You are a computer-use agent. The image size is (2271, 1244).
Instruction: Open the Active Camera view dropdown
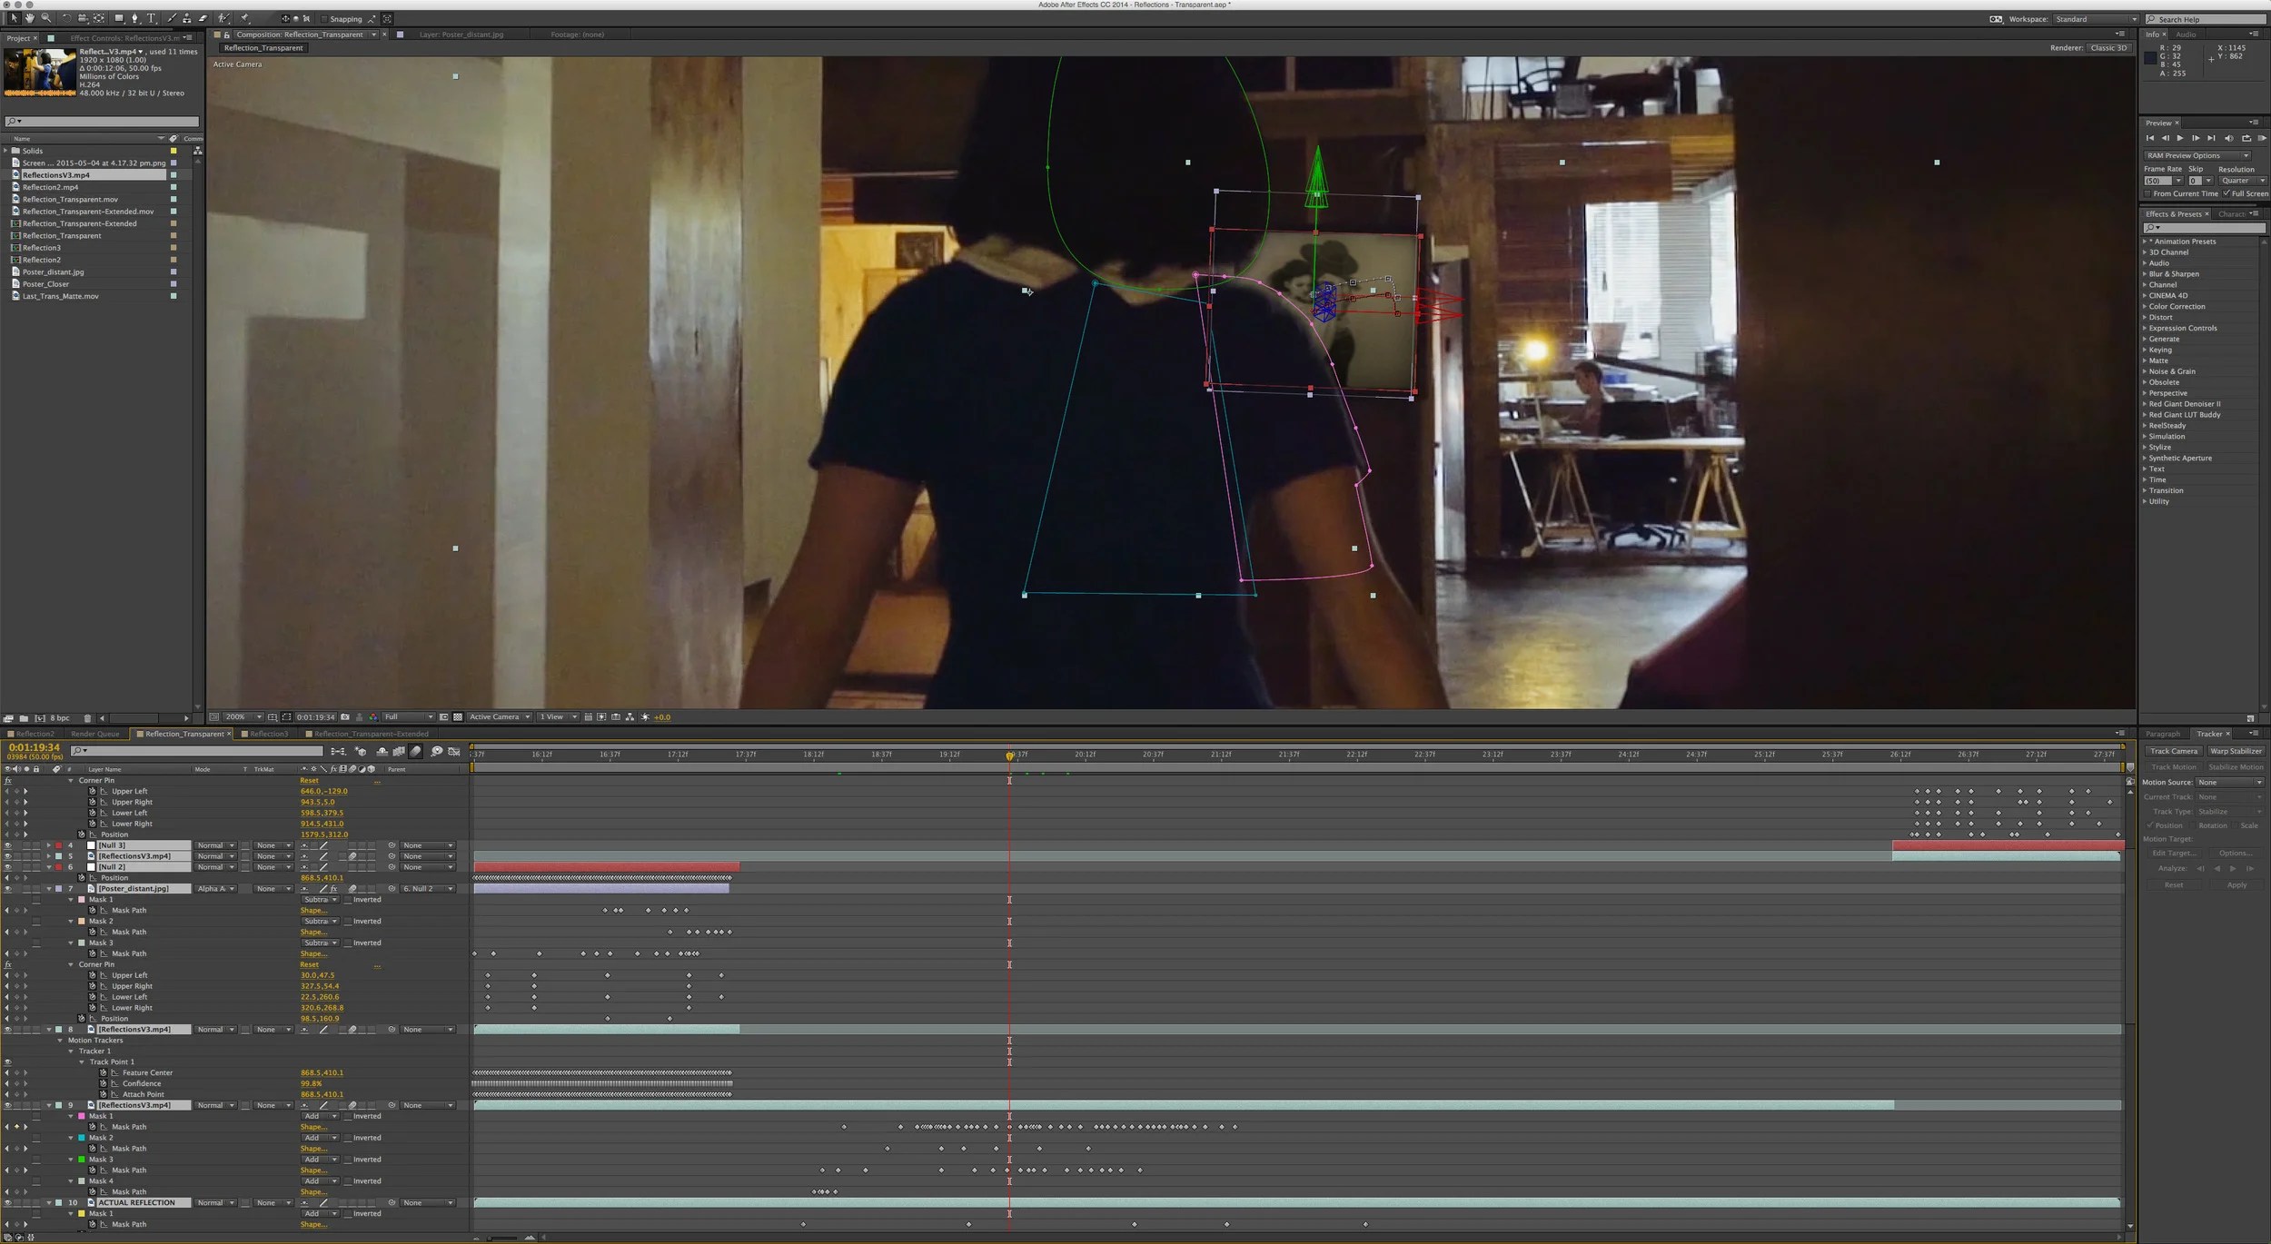coord(499,717)
